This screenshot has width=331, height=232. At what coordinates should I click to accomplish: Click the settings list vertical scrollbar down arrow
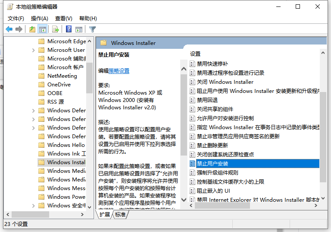tap(323, 200)
